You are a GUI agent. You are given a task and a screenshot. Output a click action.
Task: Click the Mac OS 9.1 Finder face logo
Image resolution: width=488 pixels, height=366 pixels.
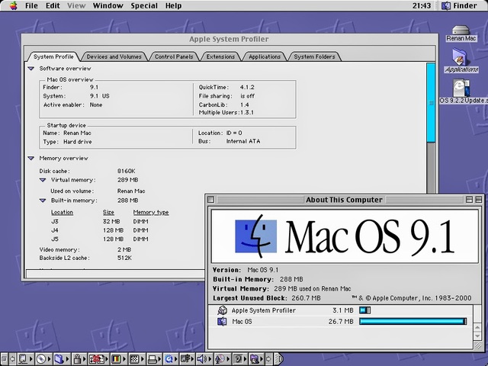click(x=255, y=236)
